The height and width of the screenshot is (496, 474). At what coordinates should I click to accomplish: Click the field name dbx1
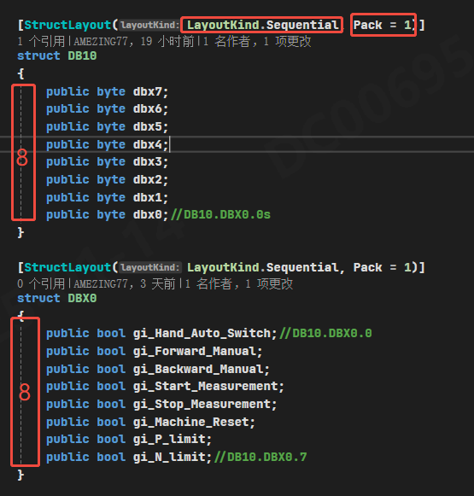coord(148,197)
